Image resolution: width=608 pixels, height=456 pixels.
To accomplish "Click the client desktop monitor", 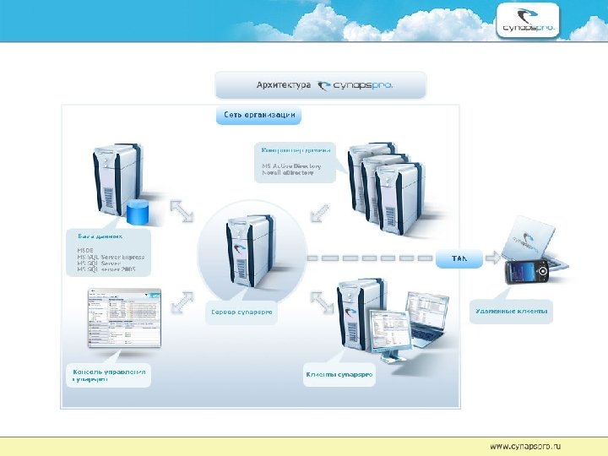I will click(x=392, y=335).
